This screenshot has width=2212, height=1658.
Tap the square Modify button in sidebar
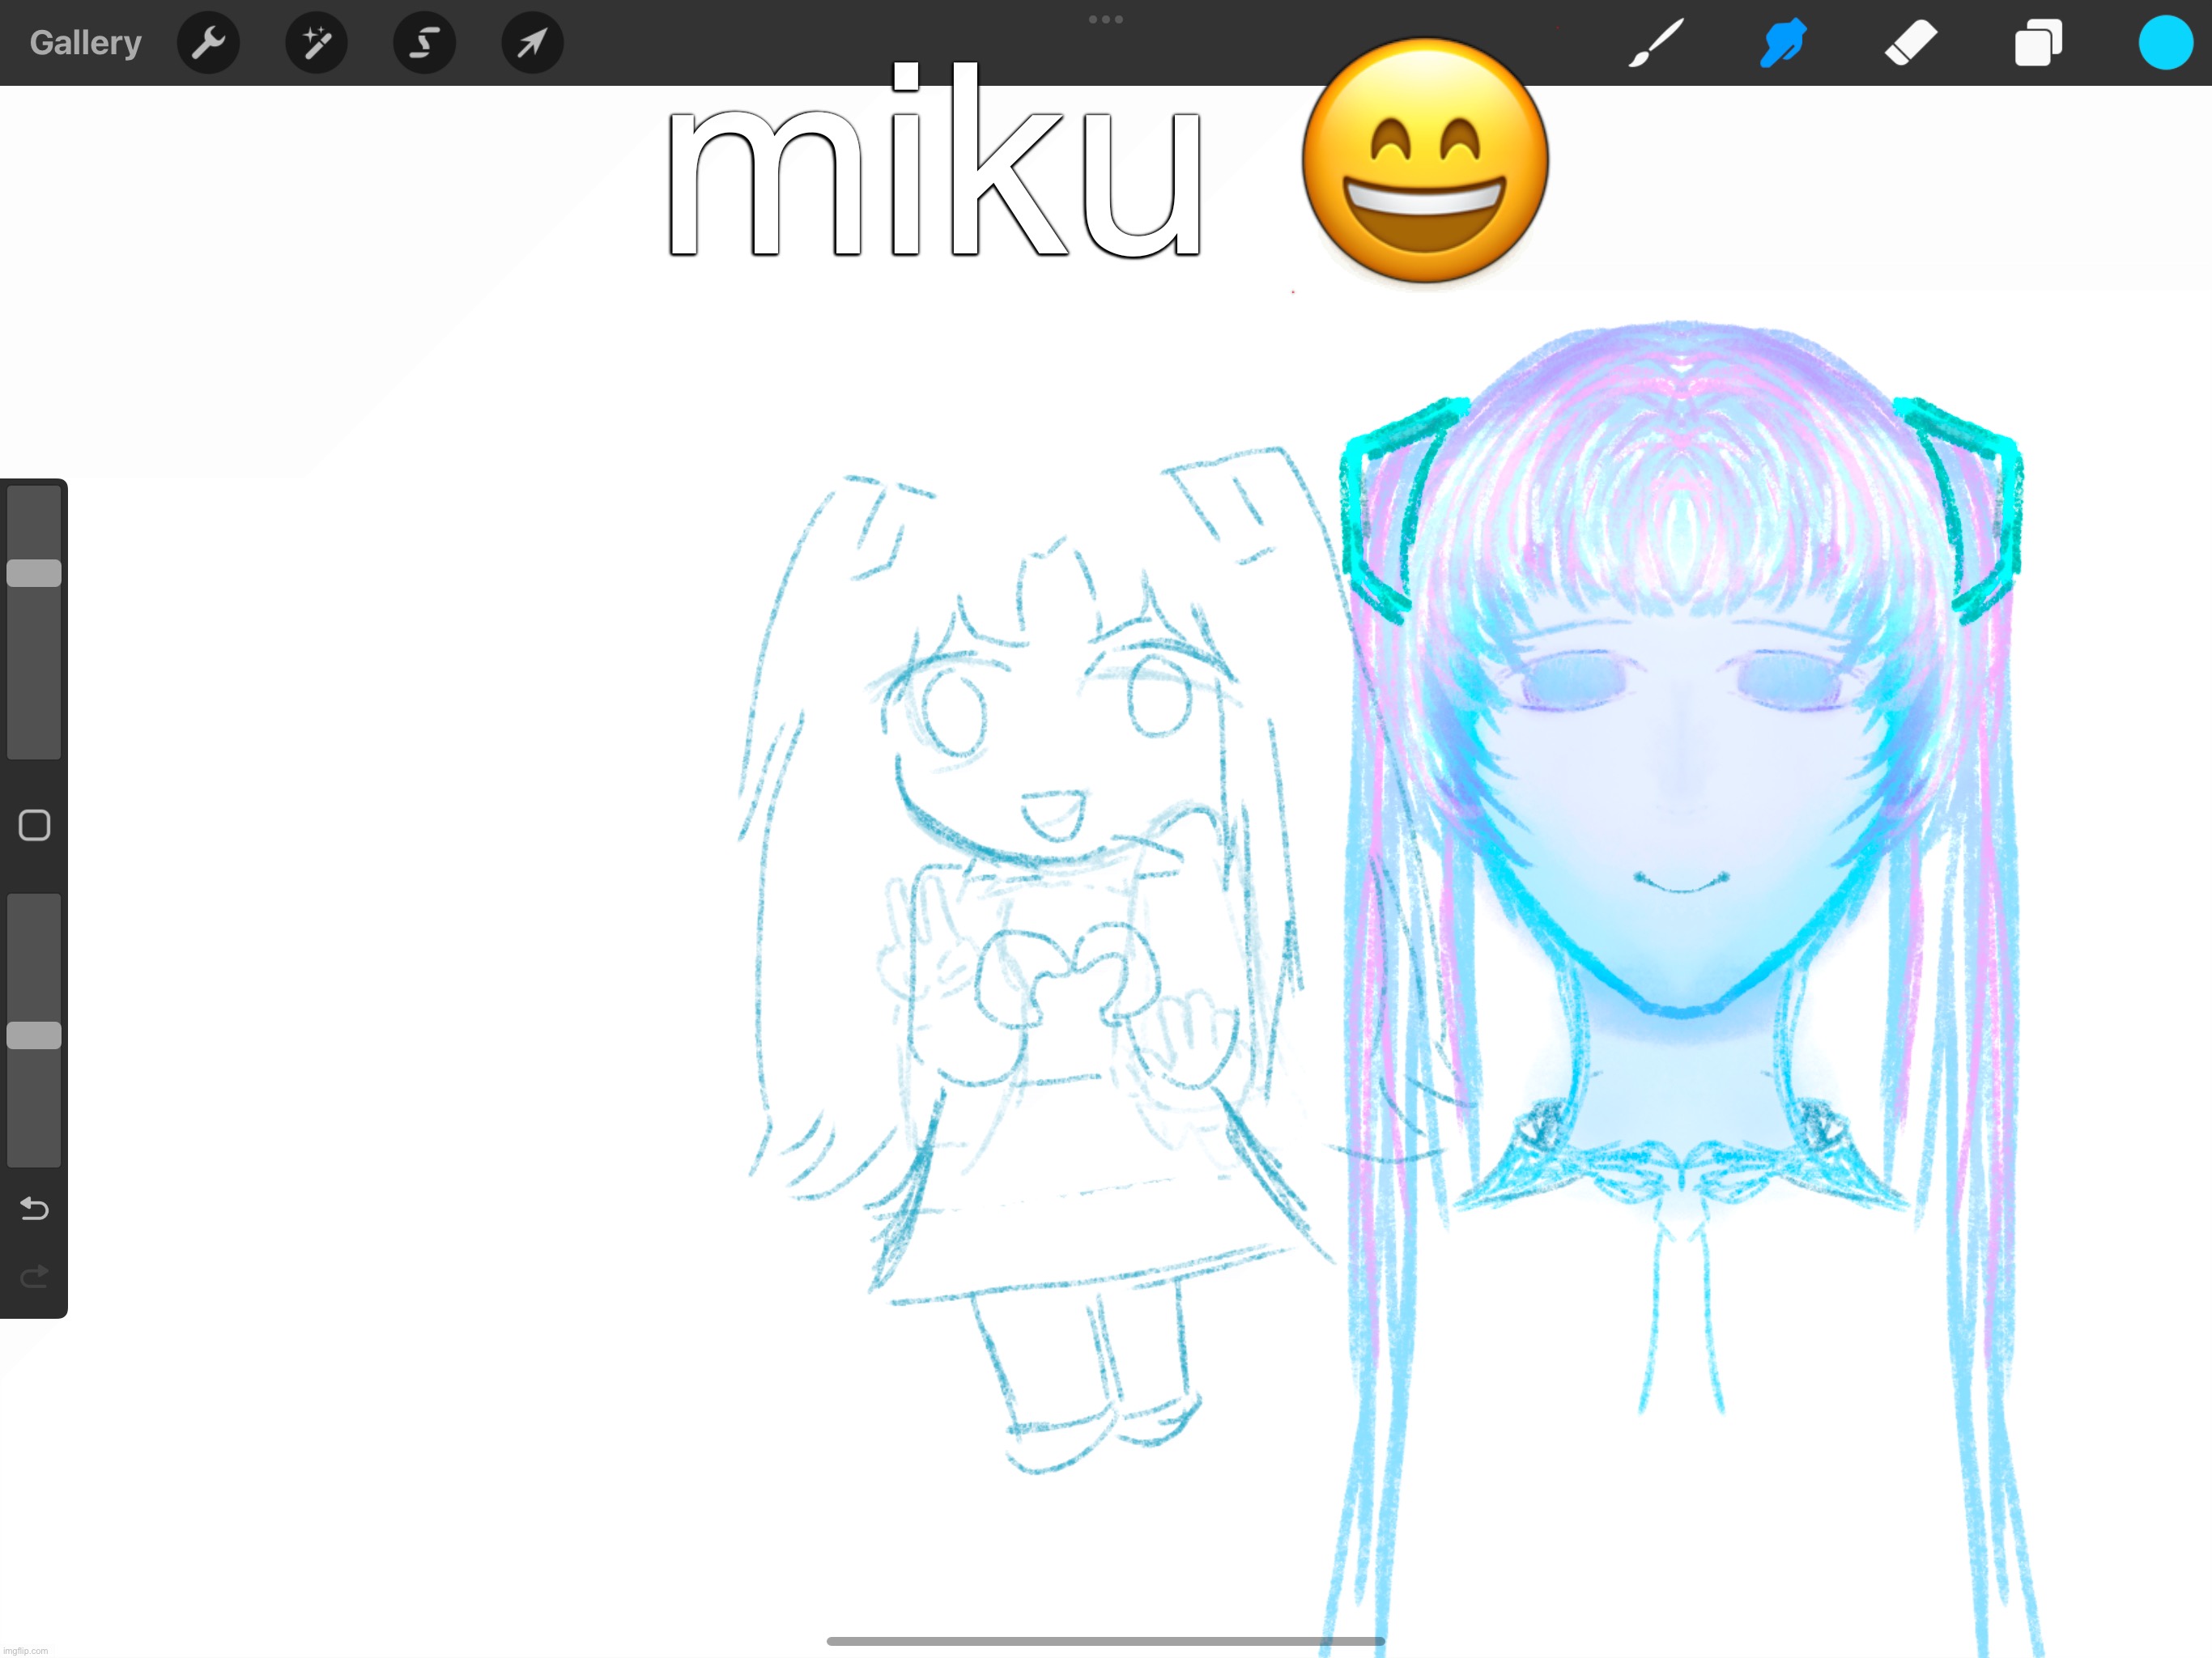click(34, 825)
